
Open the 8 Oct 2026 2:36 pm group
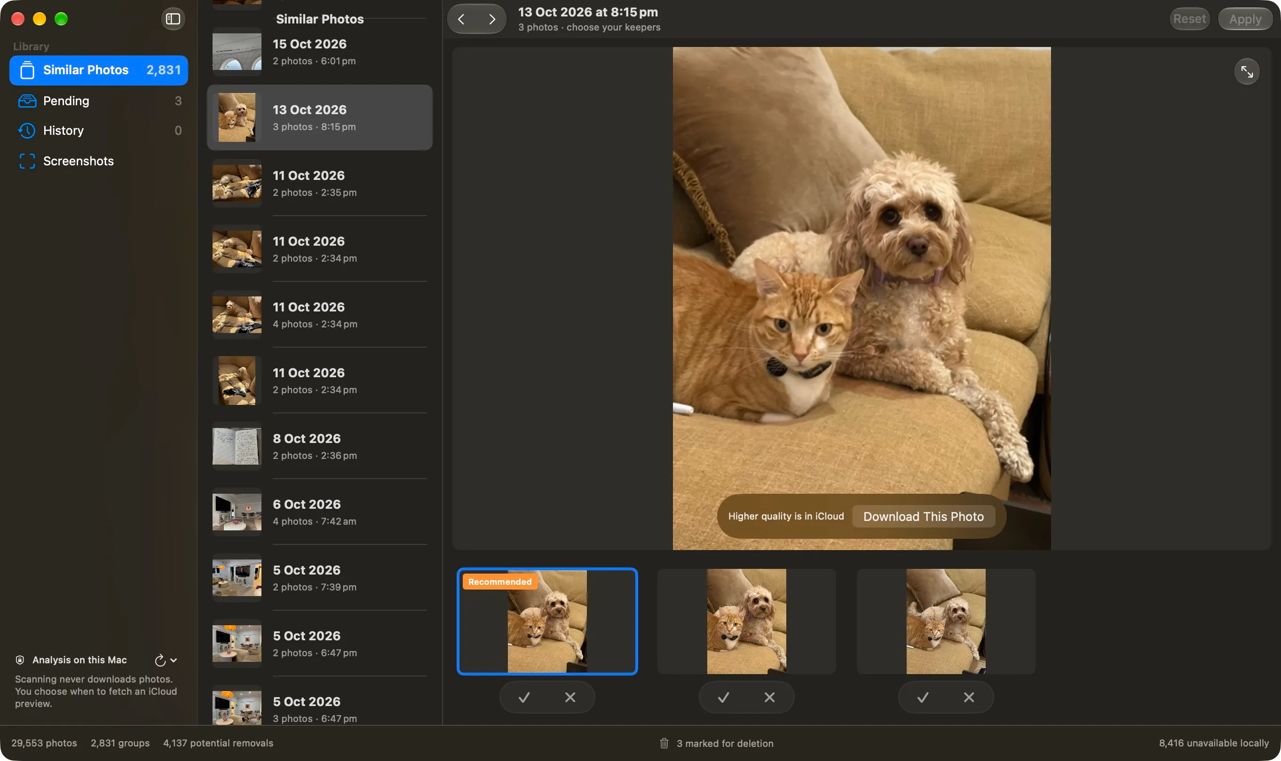[319, 446]
